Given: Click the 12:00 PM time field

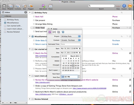Looking at the screenshot, I should tap(70, 77).
